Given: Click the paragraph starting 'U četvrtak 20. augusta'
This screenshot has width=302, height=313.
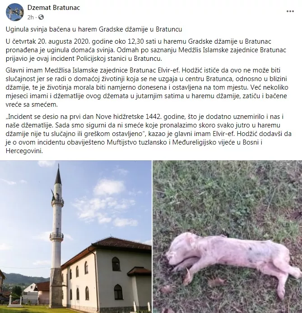Looking at the screenshot, I should click(146, 50).
